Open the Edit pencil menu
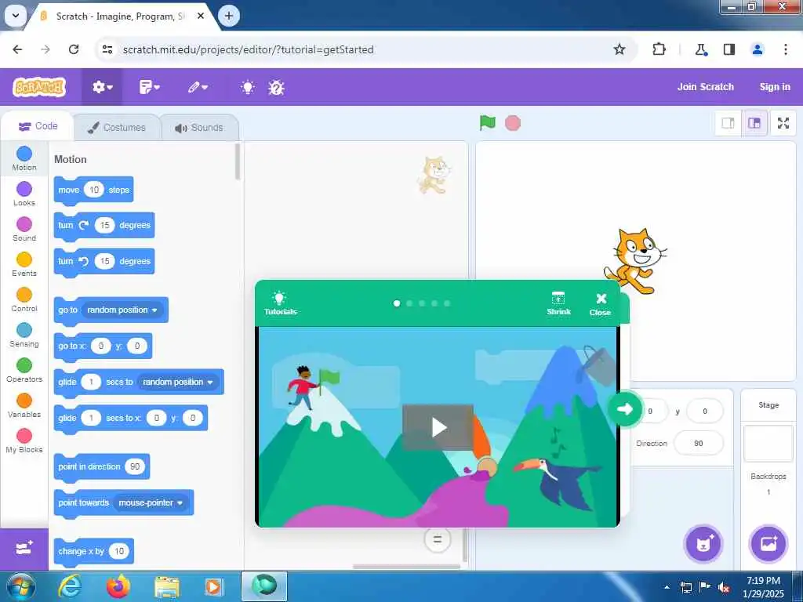This screenshot has height=602, width=803. tap(198, 87)
